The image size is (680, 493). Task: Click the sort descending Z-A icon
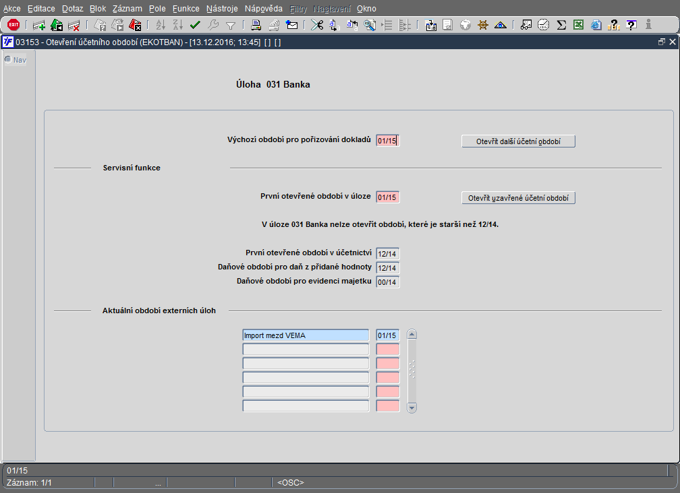point(178,25)
